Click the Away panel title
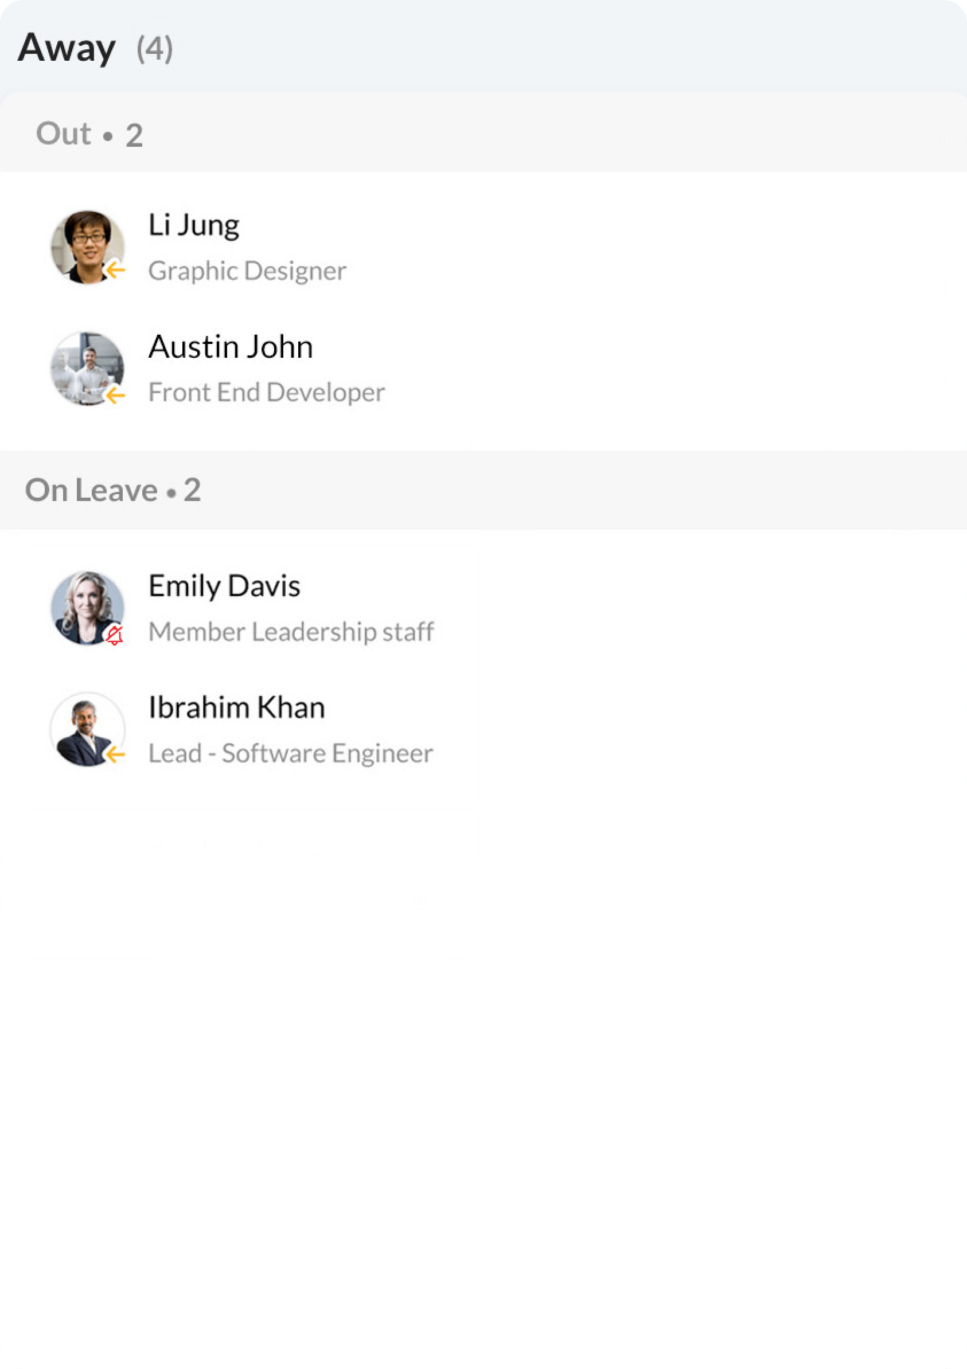 click(x=67, y=48)
